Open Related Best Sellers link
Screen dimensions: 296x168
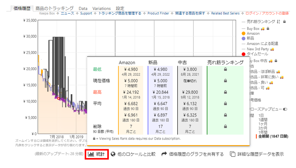click(225, 13)
